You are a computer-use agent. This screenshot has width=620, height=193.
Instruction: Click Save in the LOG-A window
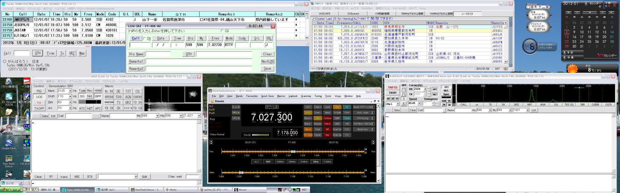coord(267,69)
